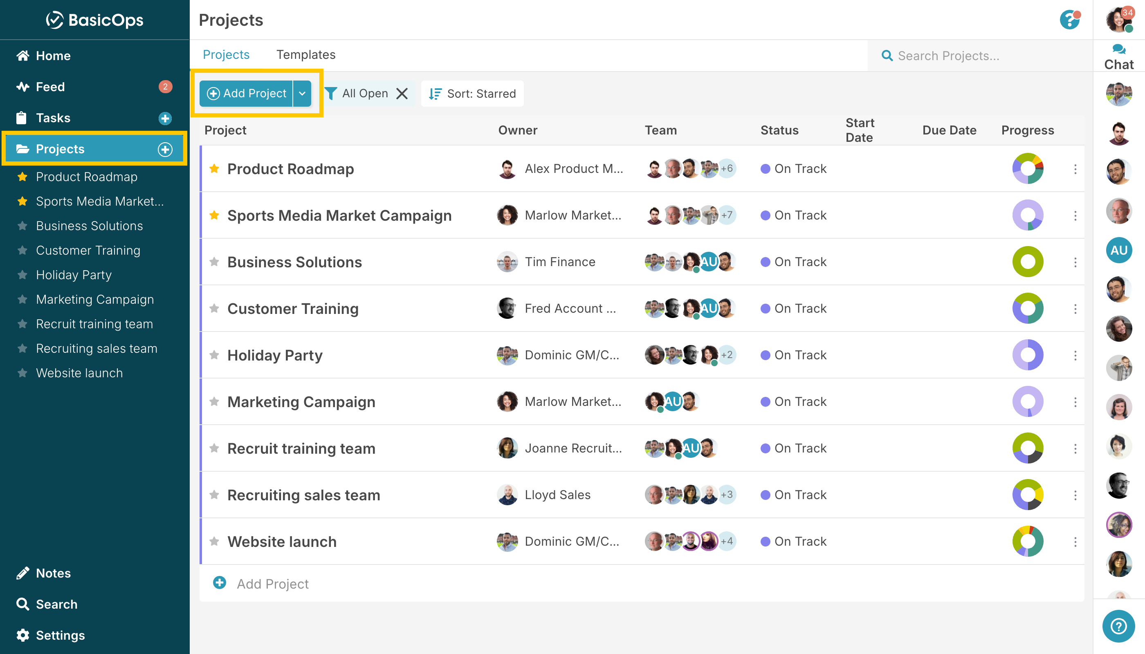Image resolution: width=1145 pixels, height=654 pixels.
Task: Open the Sports Media Market Campaign project
Action: click(x=339, y=215)
